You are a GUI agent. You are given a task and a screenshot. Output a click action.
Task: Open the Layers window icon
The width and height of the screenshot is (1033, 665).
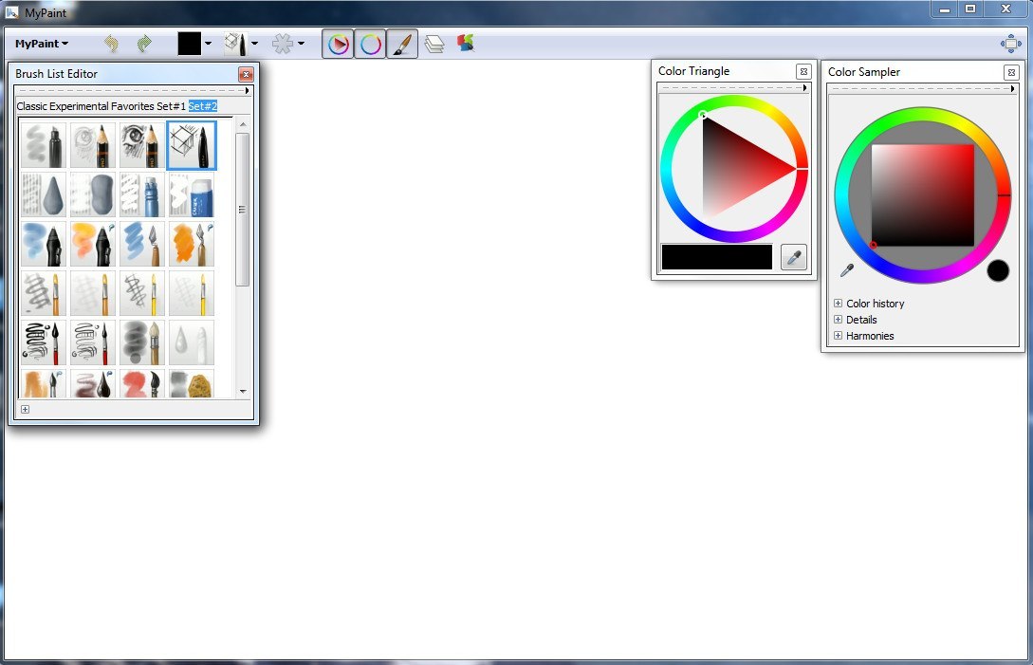[434, 44]
